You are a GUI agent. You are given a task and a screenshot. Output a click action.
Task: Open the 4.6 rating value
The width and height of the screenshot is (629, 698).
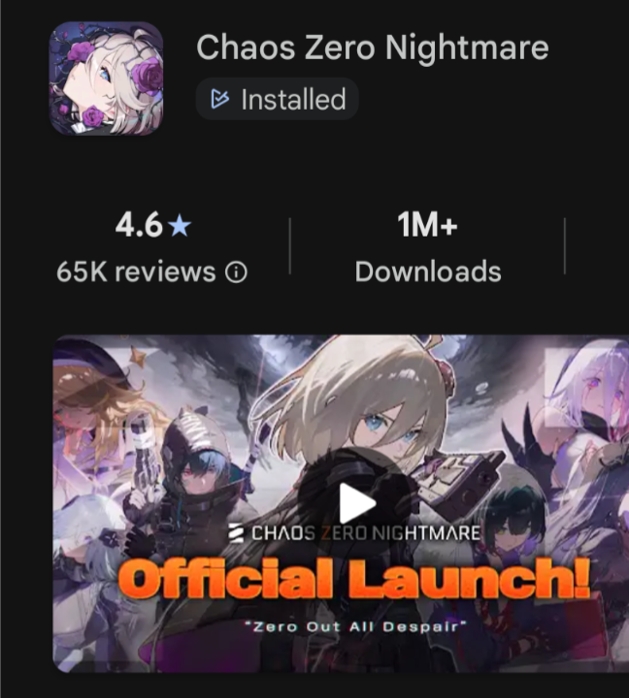(x=139, y=225)
